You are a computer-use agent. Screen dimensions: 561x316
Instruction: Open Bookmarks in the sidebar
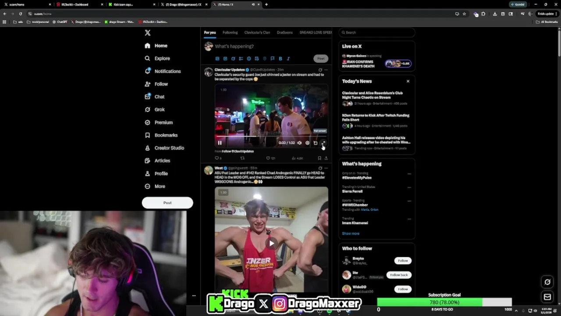coord(161,135)
